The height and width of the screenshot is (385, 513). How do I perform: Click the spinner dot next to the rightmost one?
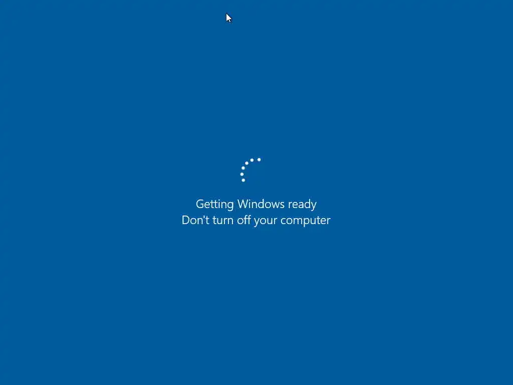point(252,160)
